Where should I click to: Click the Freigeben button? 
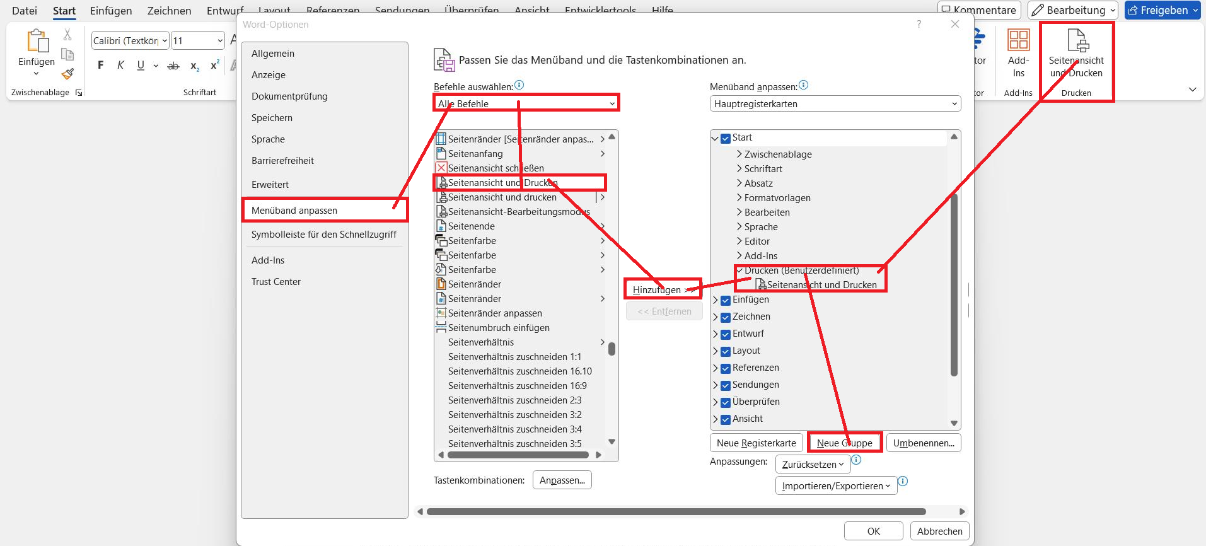1163,10
